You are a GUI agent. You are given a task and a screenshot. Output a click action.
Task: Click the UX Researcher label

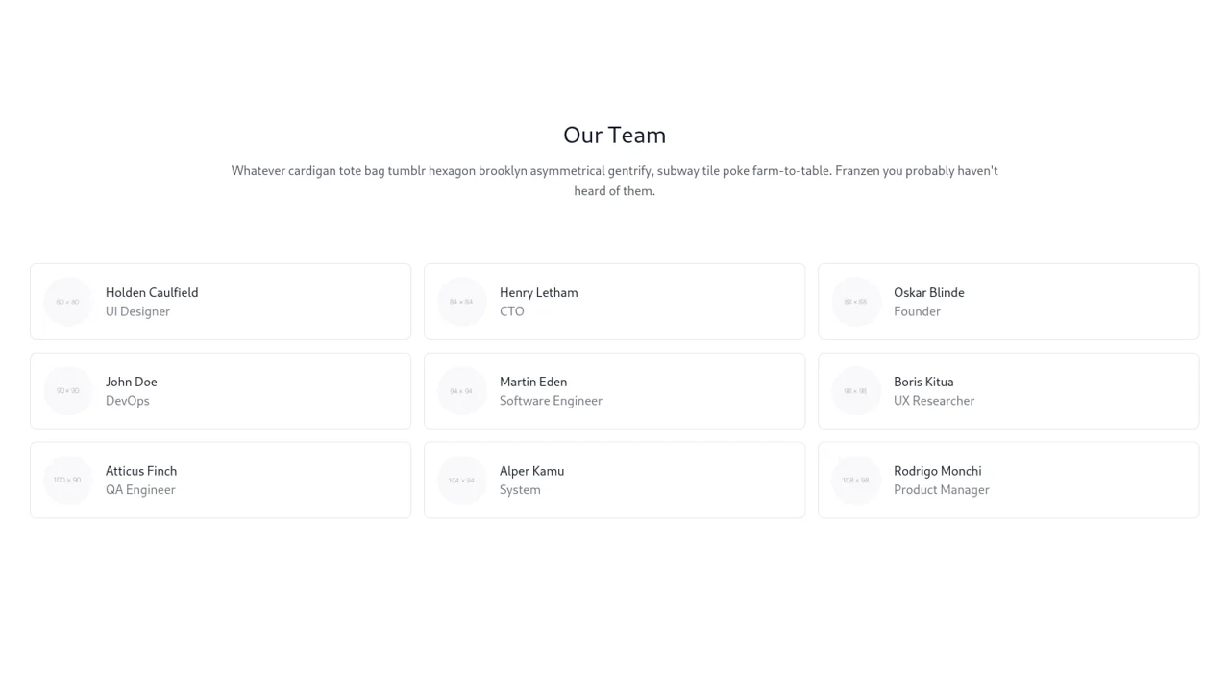pos(934,401)
